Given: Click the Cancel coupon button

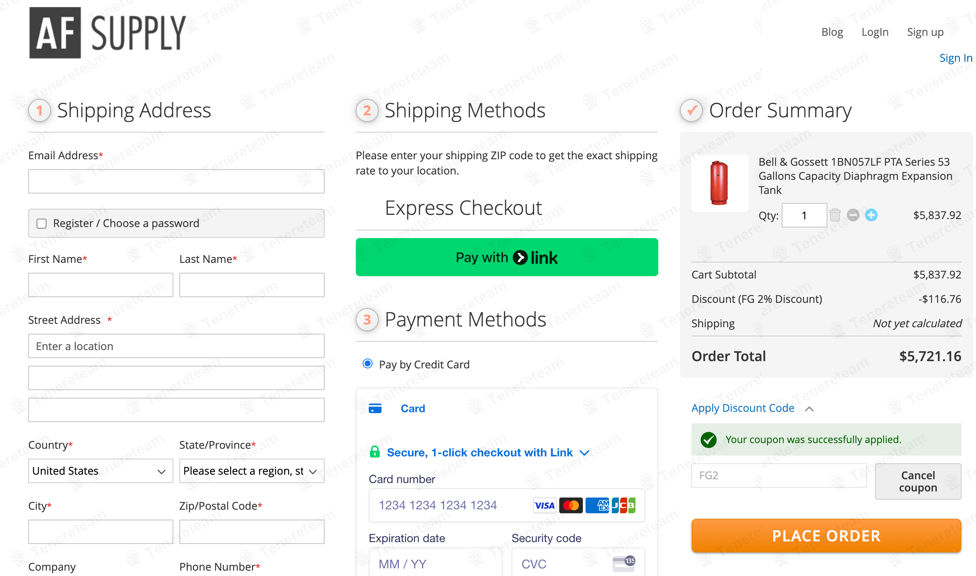Looking at the screenshot, I should pyautogui.click(x=918, y=481).
